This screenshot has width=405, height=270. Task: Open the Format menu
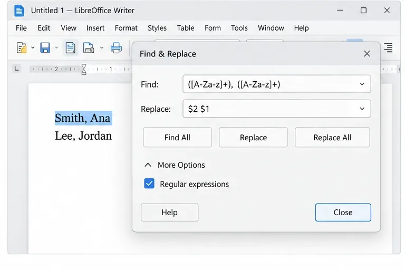126,28
